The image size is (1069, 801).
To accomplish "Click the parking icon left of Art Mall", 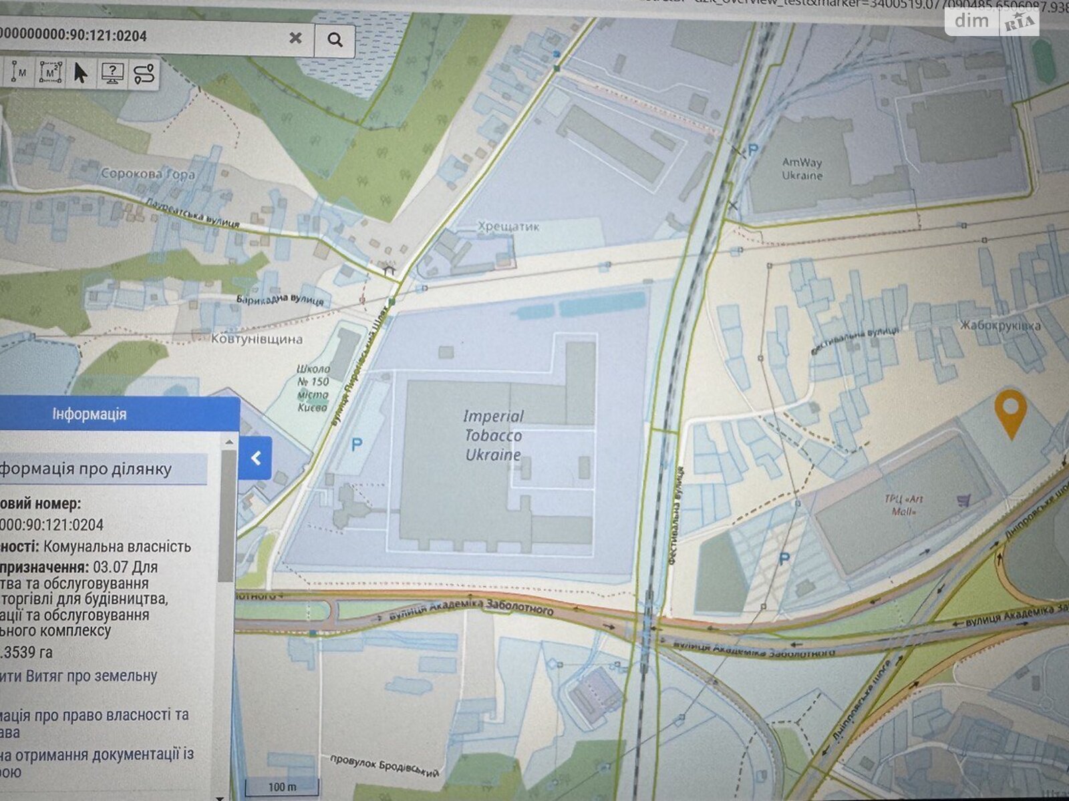I will [x=784, y=558].
